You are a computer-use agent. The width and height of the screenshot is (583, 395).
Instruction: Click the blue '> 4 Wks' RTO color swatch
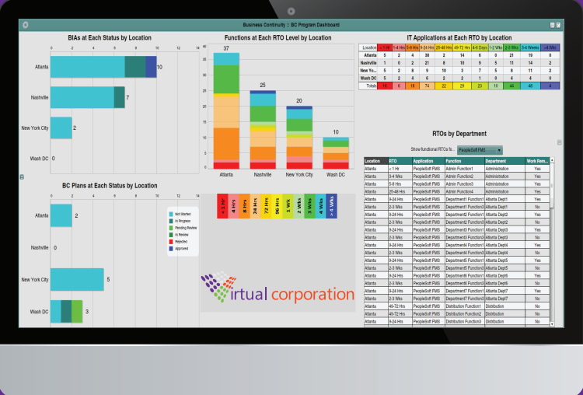click(x=333, y=208)
